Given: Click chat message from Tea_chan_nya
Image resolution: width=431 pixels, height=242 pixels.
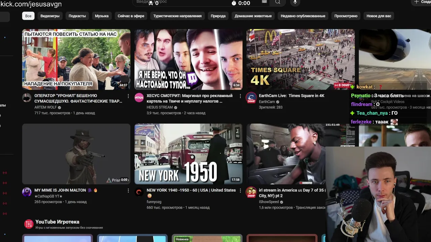Looking at the screenshot, I should tap(374, 113).
